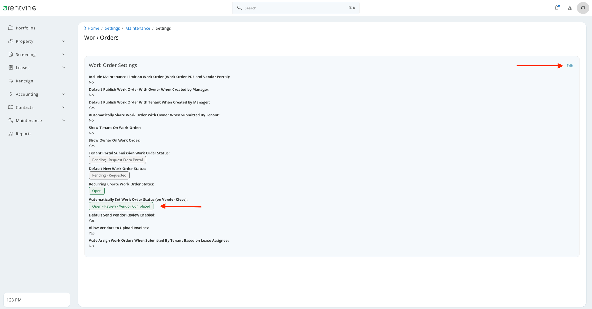Image resolution: width=592 pixels, height=309 pixels.
Task: Click the Pending - Requested status badge
Action: [x=109, y=175]
